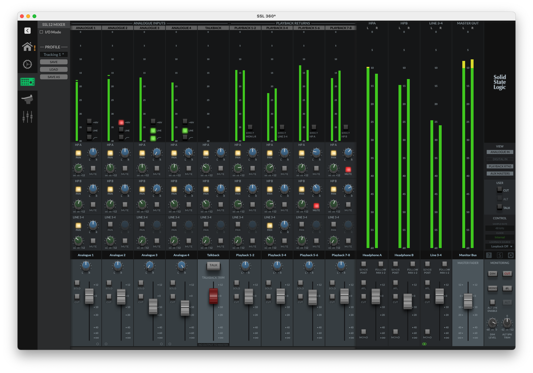Click the monitoring MONO button
Screen dimensions: 533x373
(x=492, y=288)
